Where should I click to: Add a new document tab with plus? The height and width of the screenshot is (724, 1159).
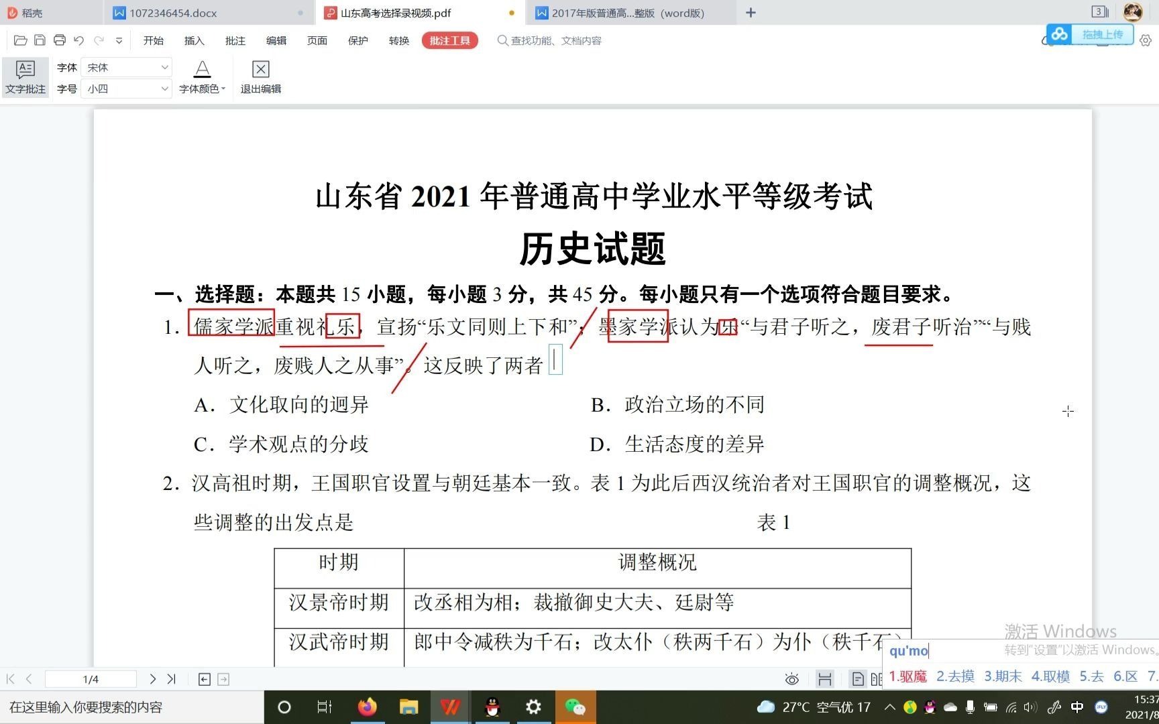pos(751,13)
